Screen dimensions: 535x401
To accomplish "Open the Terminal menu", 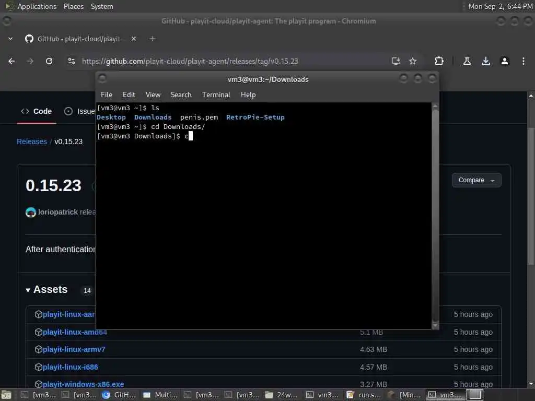I will click(x=216, y=95).
